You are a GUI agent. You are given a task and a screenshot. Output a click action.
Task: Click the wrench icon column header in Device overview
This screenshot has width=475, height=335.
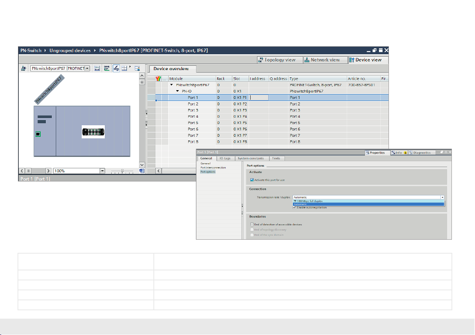[x=158, y=79]
